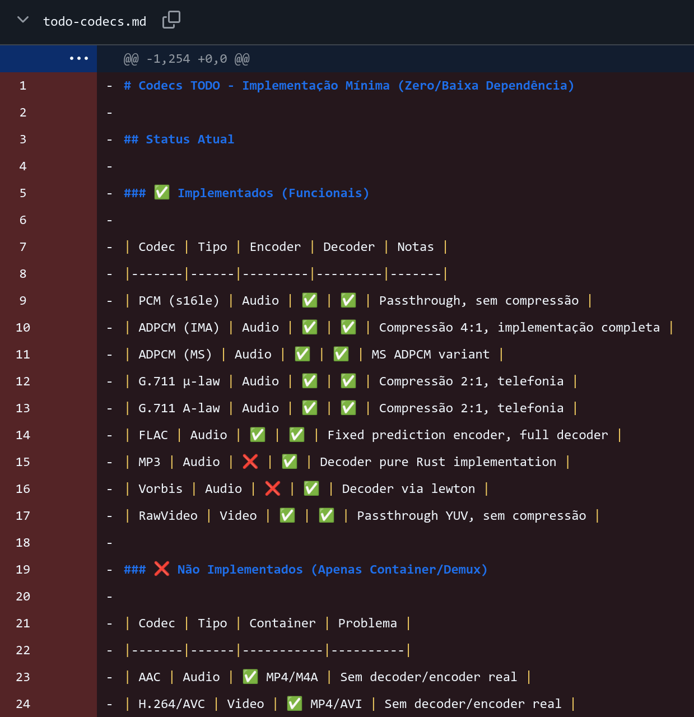Select line number 1 in the diff

point(23,86)
